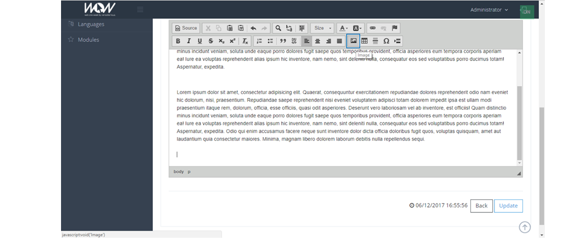Toggle strikethrough formatting

211,41
